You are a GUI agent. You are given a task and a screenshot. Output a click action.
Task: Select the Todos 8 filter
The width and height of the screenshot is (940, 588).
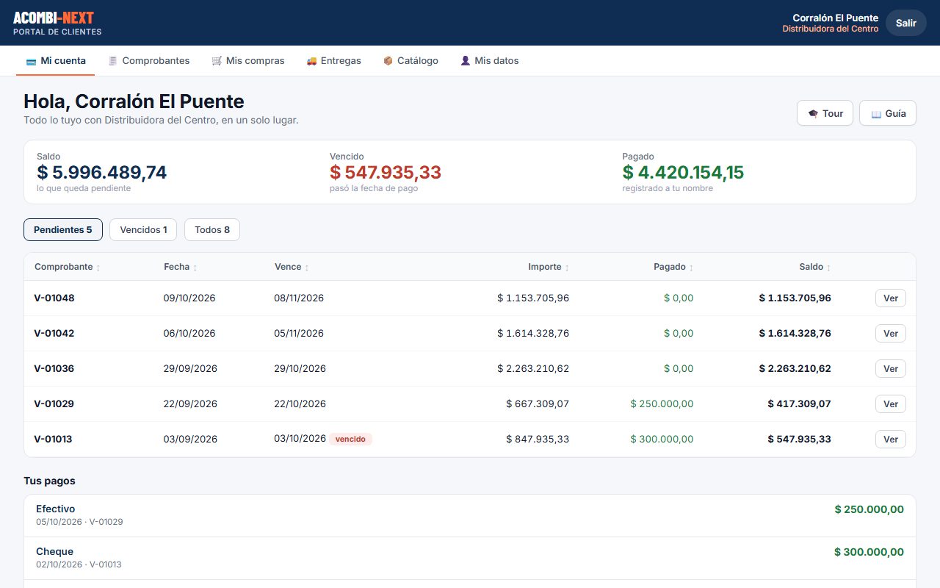point(212,229)
